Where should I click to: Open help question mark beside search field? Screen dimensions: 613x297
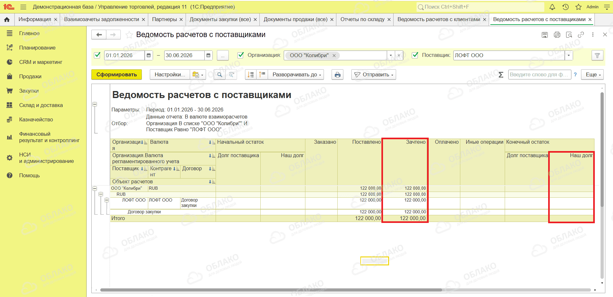(575, 75)
